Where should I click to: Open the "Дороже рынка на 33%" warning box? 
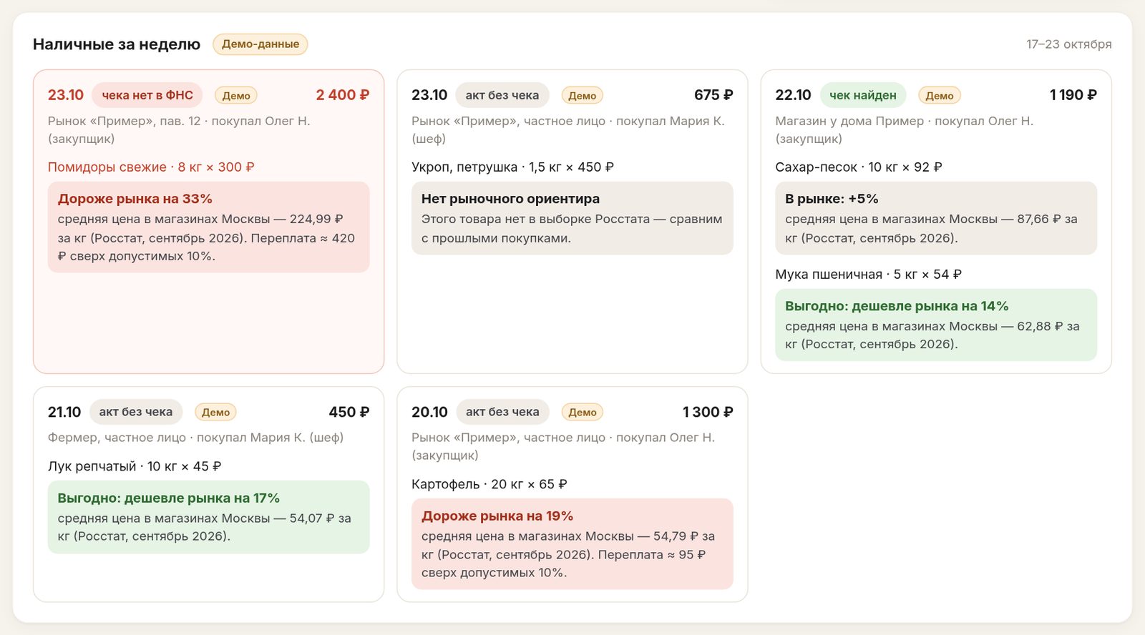coord(209,227)
